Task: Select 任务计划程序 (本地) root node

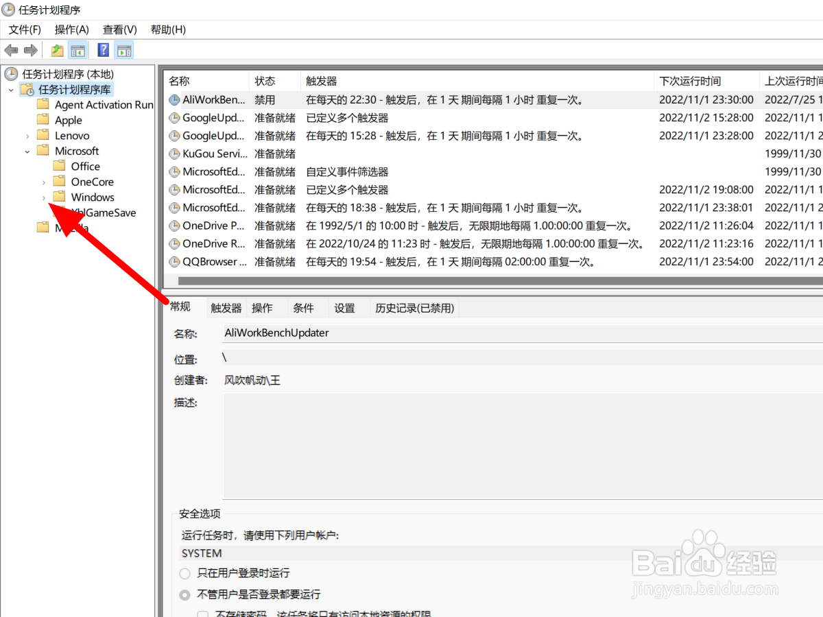Action: pyautogui.click(x=68, y=74)
